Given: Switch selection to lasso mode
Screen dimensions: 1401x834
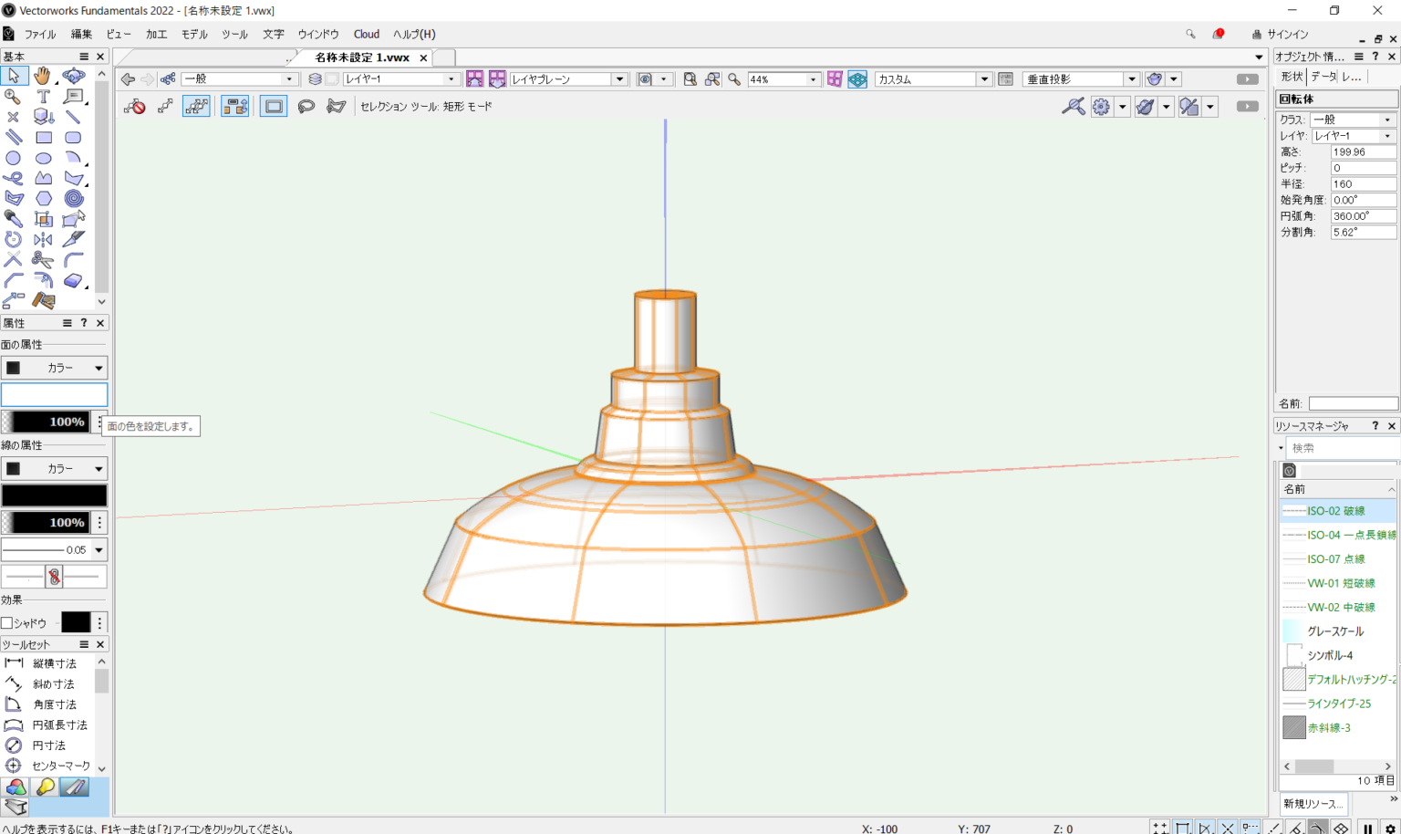Looking at the screenshot, I should [306, 106].
